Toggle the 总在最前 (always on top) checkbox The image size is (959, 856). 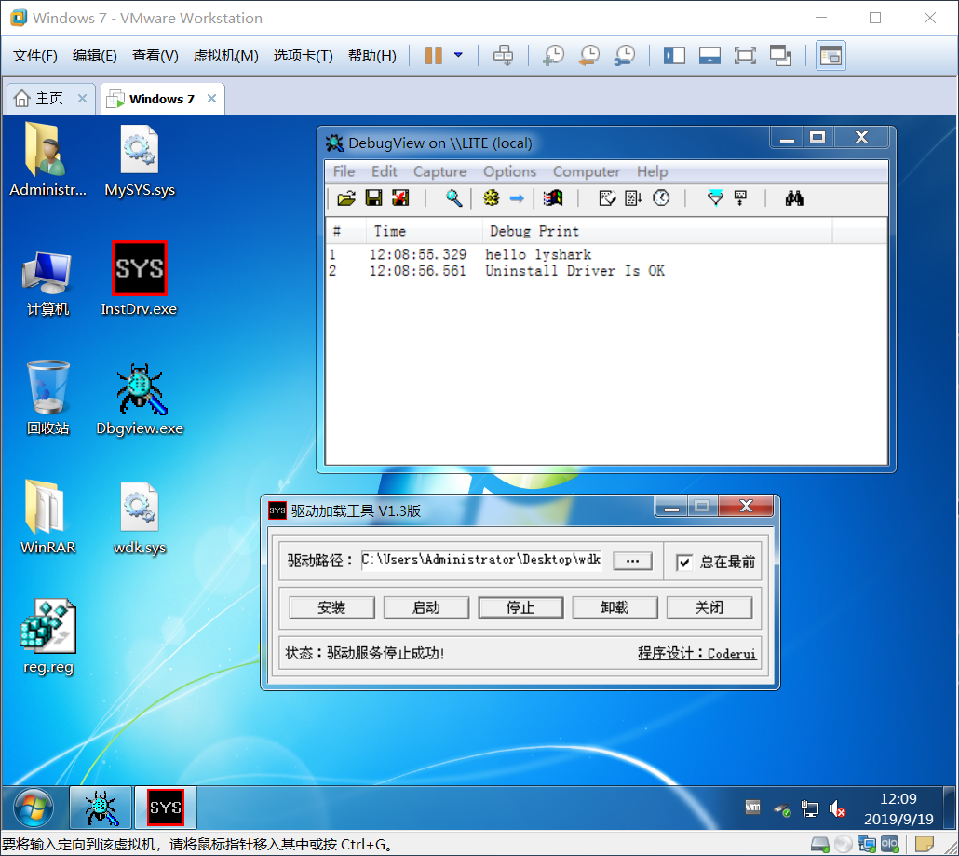(684, 562)
